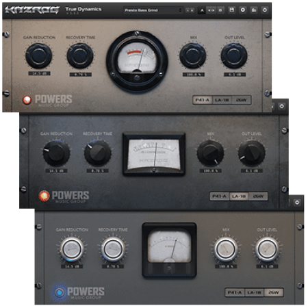Click the bar-chart shaped toolbar icon
Viewport: 308px width, 308px height.
[254, 10]
